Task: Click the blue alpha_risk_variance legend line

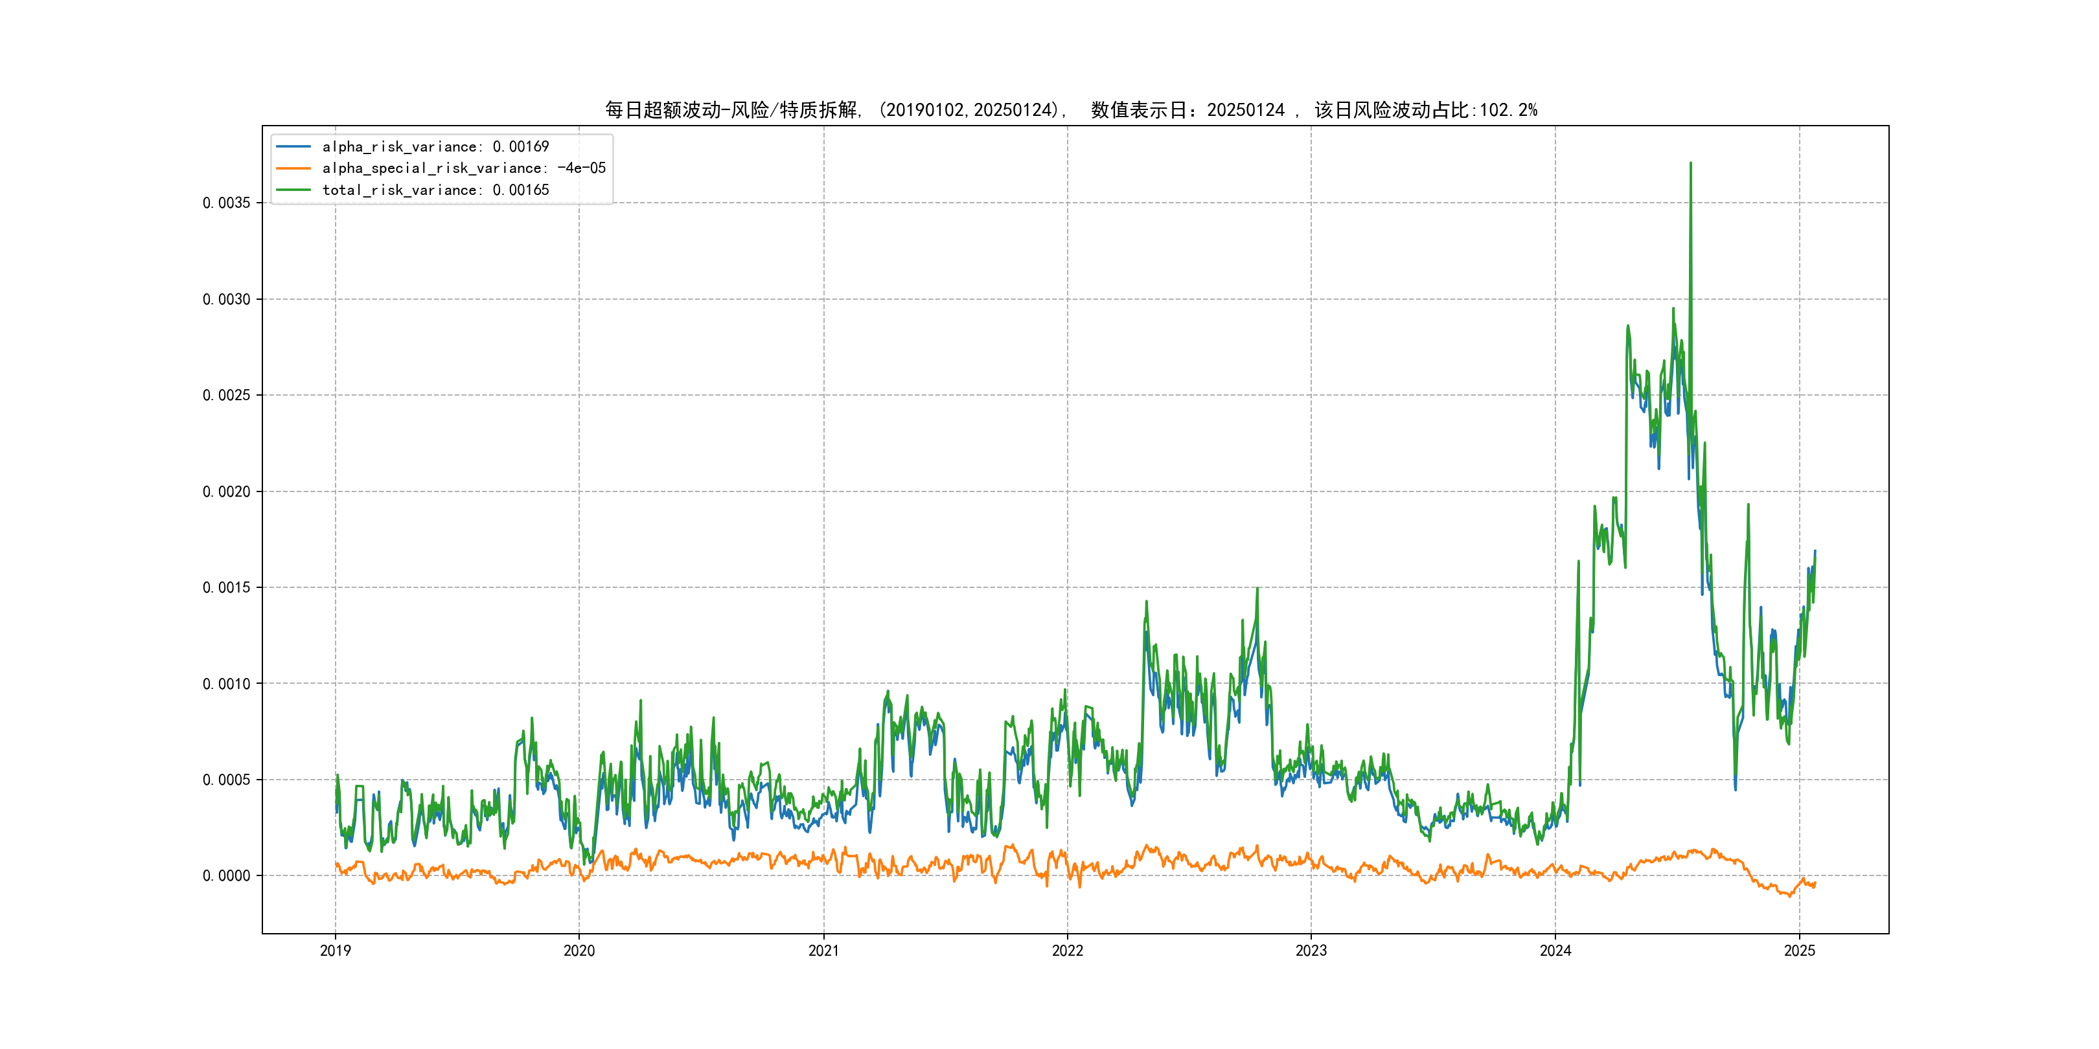Action: 293,146
